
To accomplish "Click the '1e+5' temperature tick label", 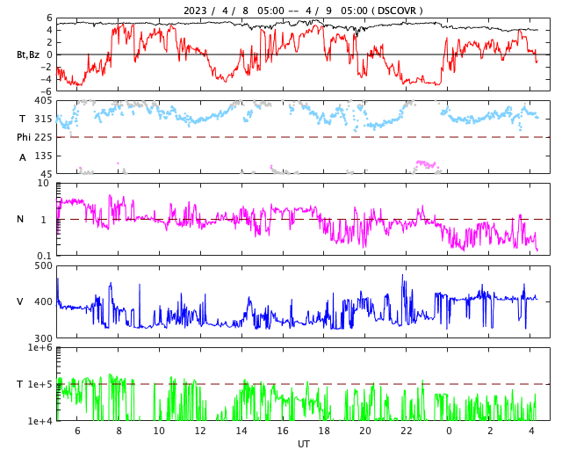I will (x=40, y=384).
